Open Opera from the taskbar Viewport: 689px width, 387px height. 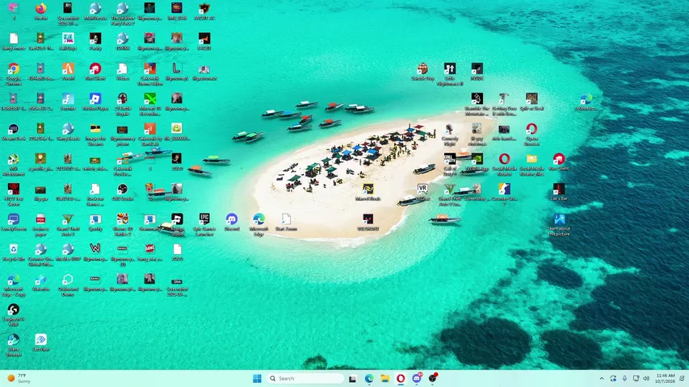pyautogui.click(x=401, y=378)
